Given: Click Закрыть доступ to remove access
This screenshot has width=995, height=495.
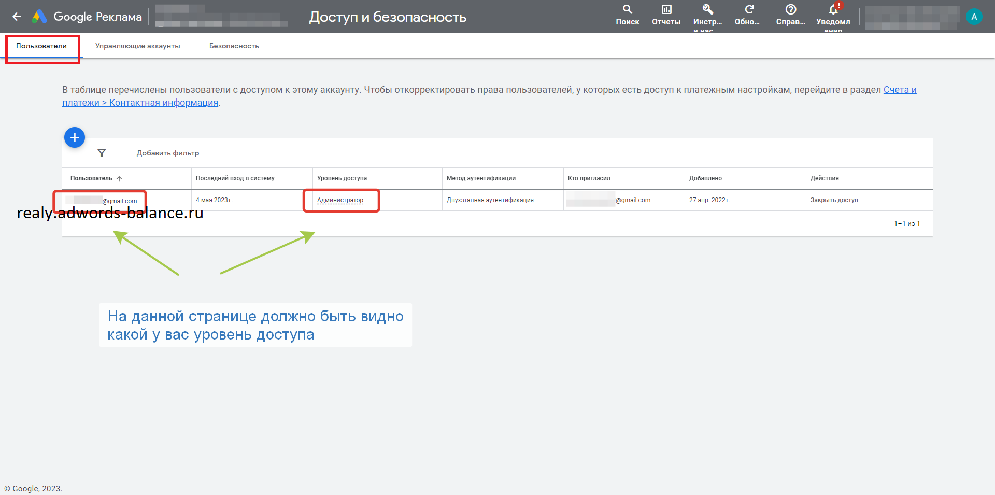Looking at the screenshot, I should pos(834,200).
